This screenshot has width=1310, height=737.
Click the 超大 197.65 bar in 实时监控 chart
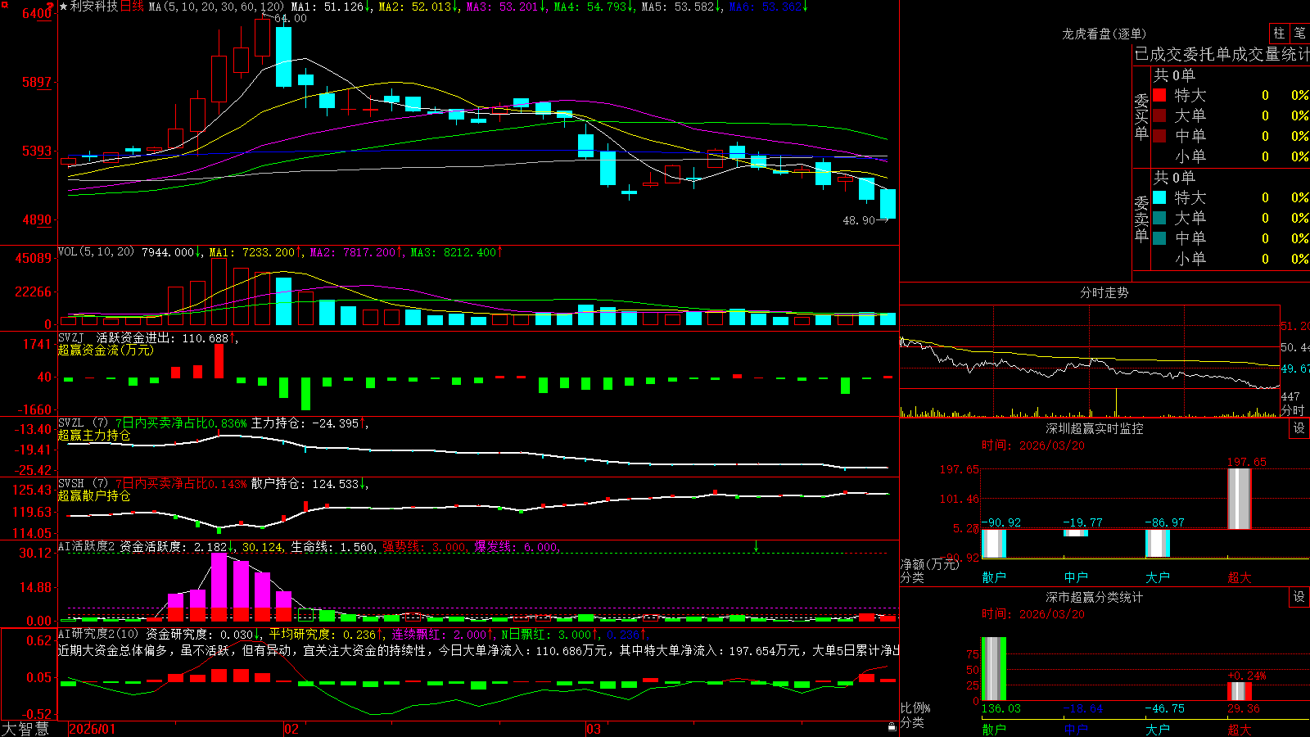tap(1240, 499)
